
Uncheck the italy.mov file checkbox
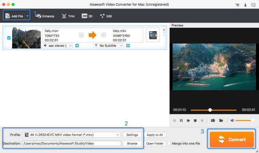(x=9, y=38)
